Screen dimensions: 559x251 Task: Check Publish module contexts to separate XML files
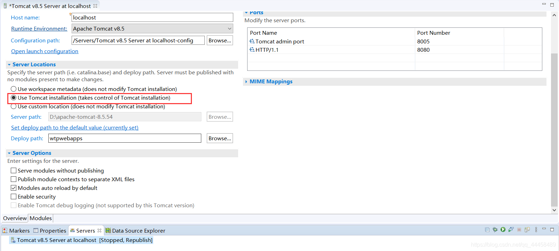tap(14, 179)
